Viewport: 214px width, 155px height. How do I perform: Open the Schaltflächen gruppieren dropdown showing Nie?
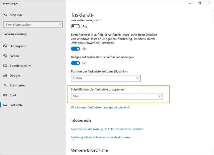click(x=117, y=96)
